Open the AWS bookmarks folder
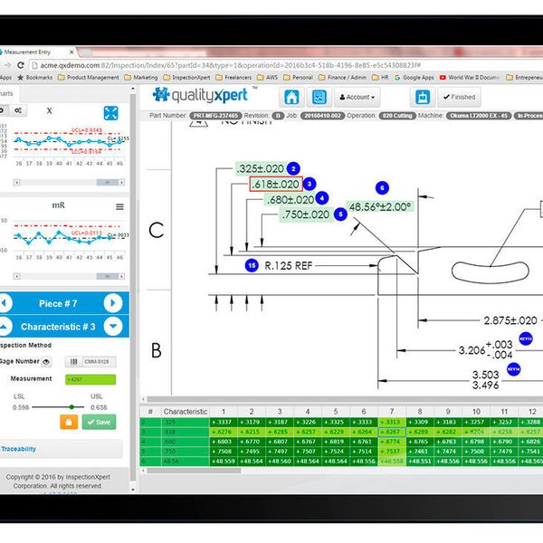543x543 pixels. pos(267,77)
